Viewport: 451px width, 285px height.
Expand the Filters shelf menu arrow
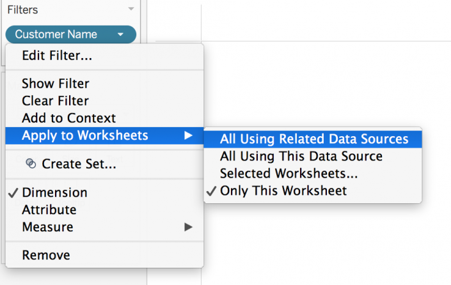(131, 10)
